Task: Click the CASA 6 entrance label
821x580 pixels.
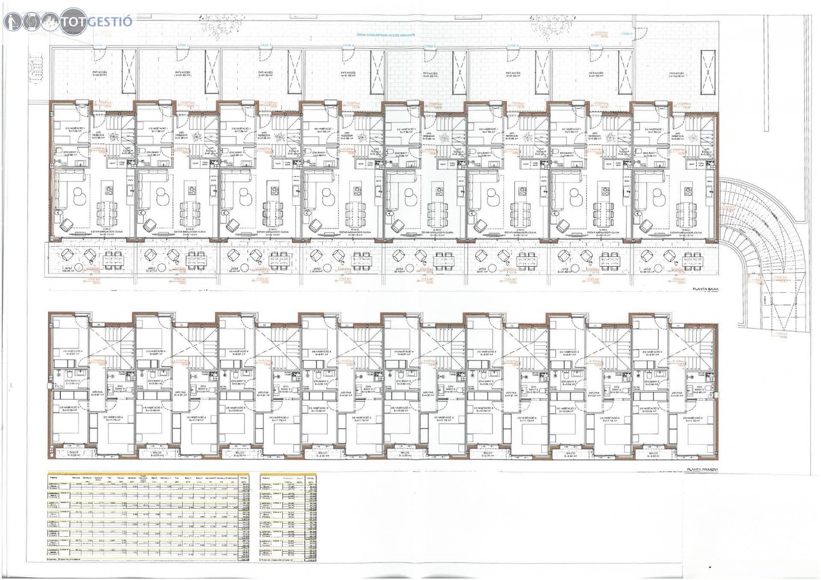Action: click(x=513, y=45)
